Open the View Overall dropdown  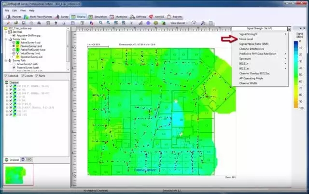(x=180, y=23)
